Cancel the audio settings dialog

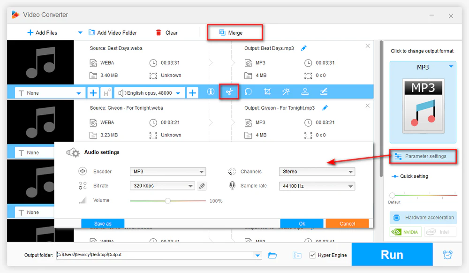coord(347,223)
